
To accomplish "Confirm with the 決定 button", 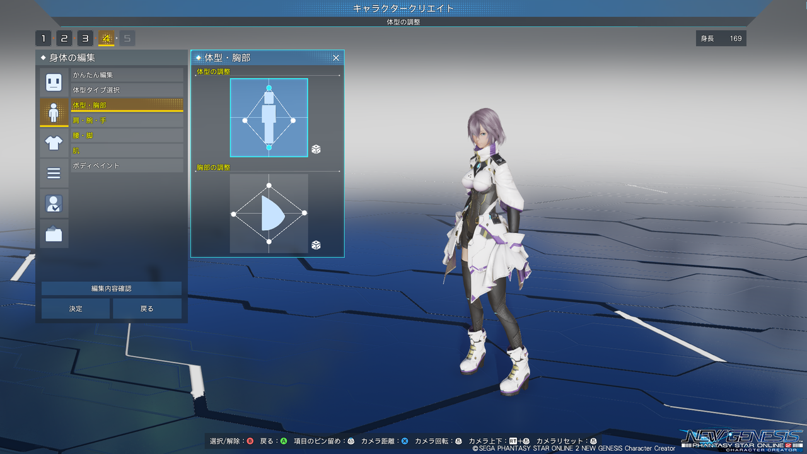I will (x=76, y=309).
